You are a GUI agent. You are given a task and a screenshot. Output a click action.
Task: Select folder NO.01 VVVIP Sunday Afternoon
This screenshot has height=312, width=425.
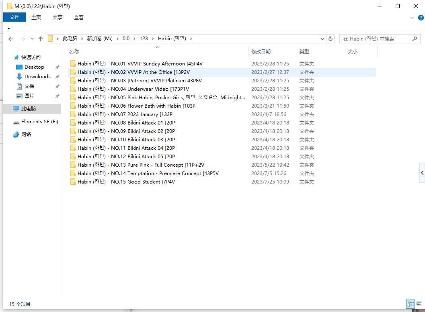click(222, 63)
